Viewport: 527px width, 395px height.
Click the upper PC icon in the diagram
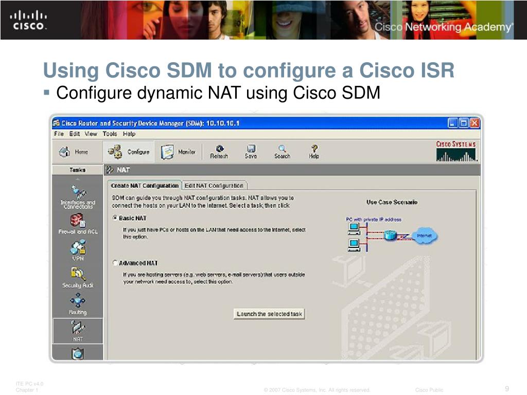(x=354, y=229)
